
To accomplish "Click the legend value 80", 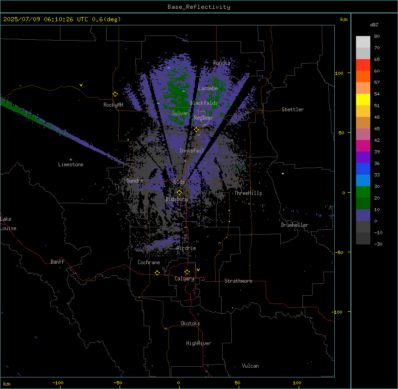I will click(x=377, y=36).
